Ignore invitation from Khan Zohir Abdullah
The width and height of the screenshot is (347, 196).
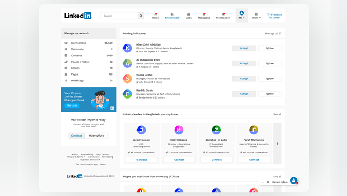[x=270, y=48]
